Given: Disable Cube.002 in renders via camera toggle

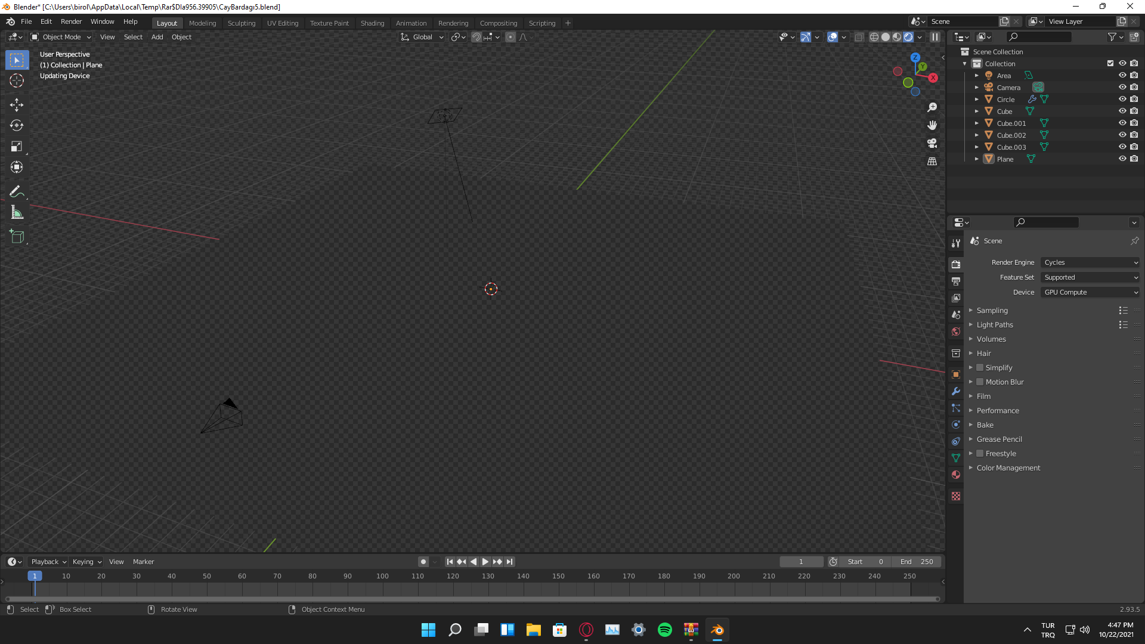Looking at the screenshot, I should click(x=1134, y=135).
